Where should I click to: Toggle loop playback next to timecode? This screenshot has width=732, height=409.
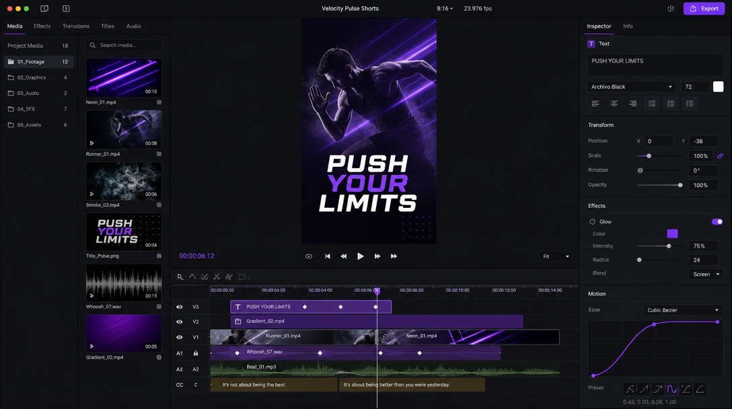coord(309,256)
